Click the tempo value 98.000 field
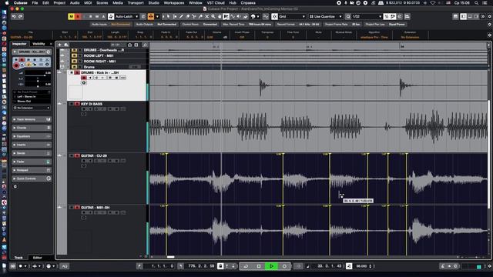The height and width of the screenshot is (277, 493). click(x=362, y=266)
